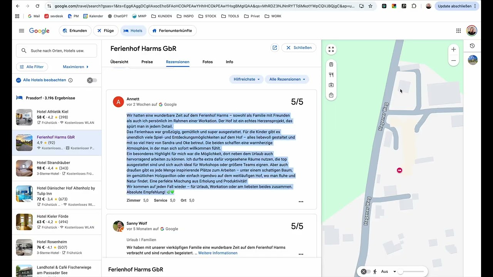Bookmark this page with the star icon

click(371, 6)
